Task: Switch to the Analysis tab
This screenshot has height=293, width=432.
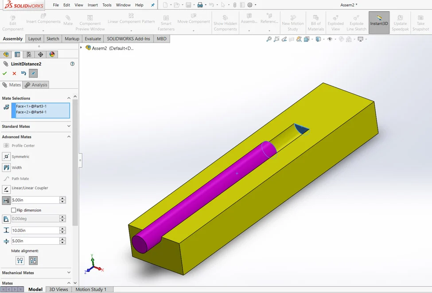Action: pos(36,85)
